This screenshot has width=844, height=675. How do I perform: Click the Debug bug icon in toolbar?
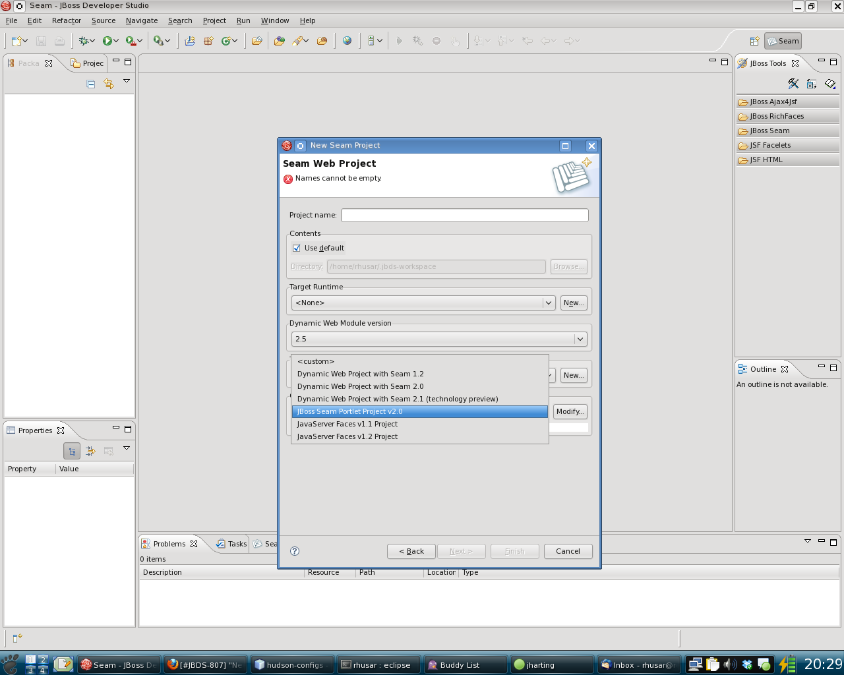84,41
